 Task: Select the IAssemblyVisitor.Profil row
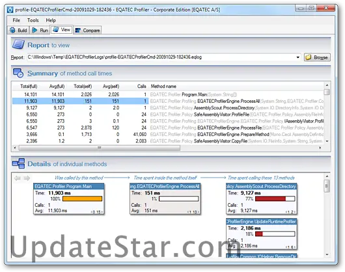[x=168, y=121]
